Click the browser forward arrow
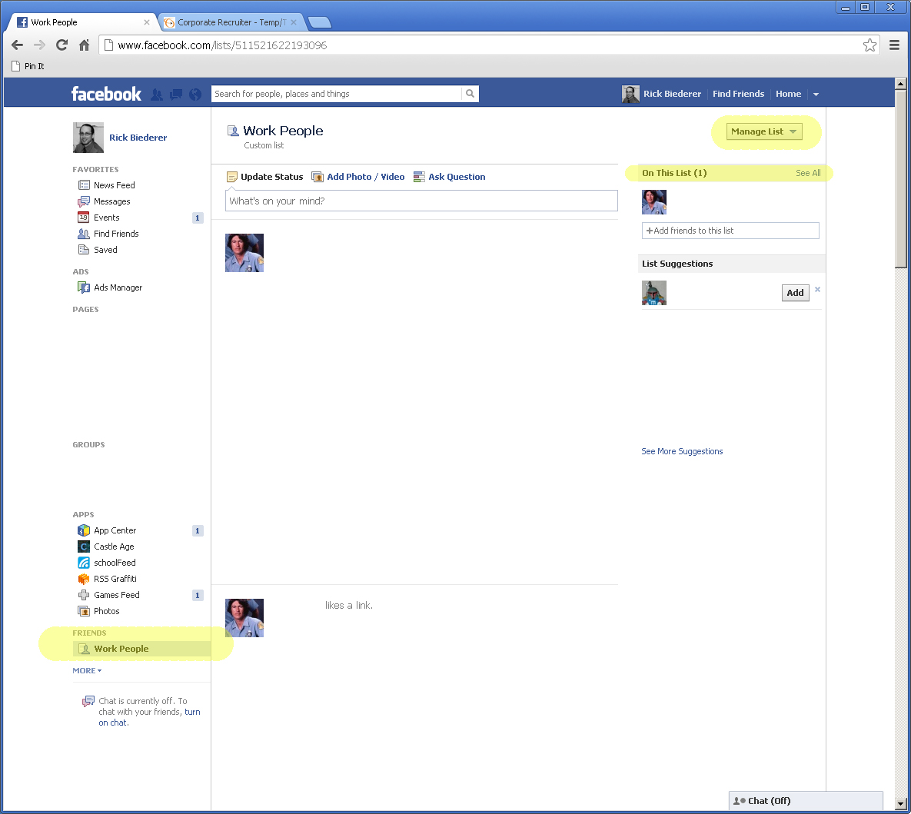Image resolution: width=911 pixels, height=814 pixels. (x=39, y=45)
